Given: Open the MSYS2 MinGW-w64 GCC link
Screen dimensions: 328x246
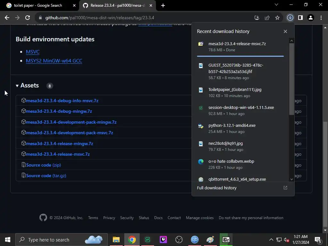Looking at the screenshot, I should pyautogui.click(x=54, y=61).
